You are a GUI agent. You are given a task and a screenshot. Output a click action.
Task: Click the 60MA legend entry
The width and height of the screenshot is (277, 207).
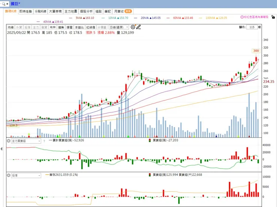click(180, 18)
